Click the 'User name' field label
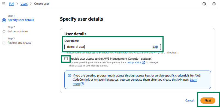Screen dimensions: 220x108 pyautogui.click(x=71, y=41)
